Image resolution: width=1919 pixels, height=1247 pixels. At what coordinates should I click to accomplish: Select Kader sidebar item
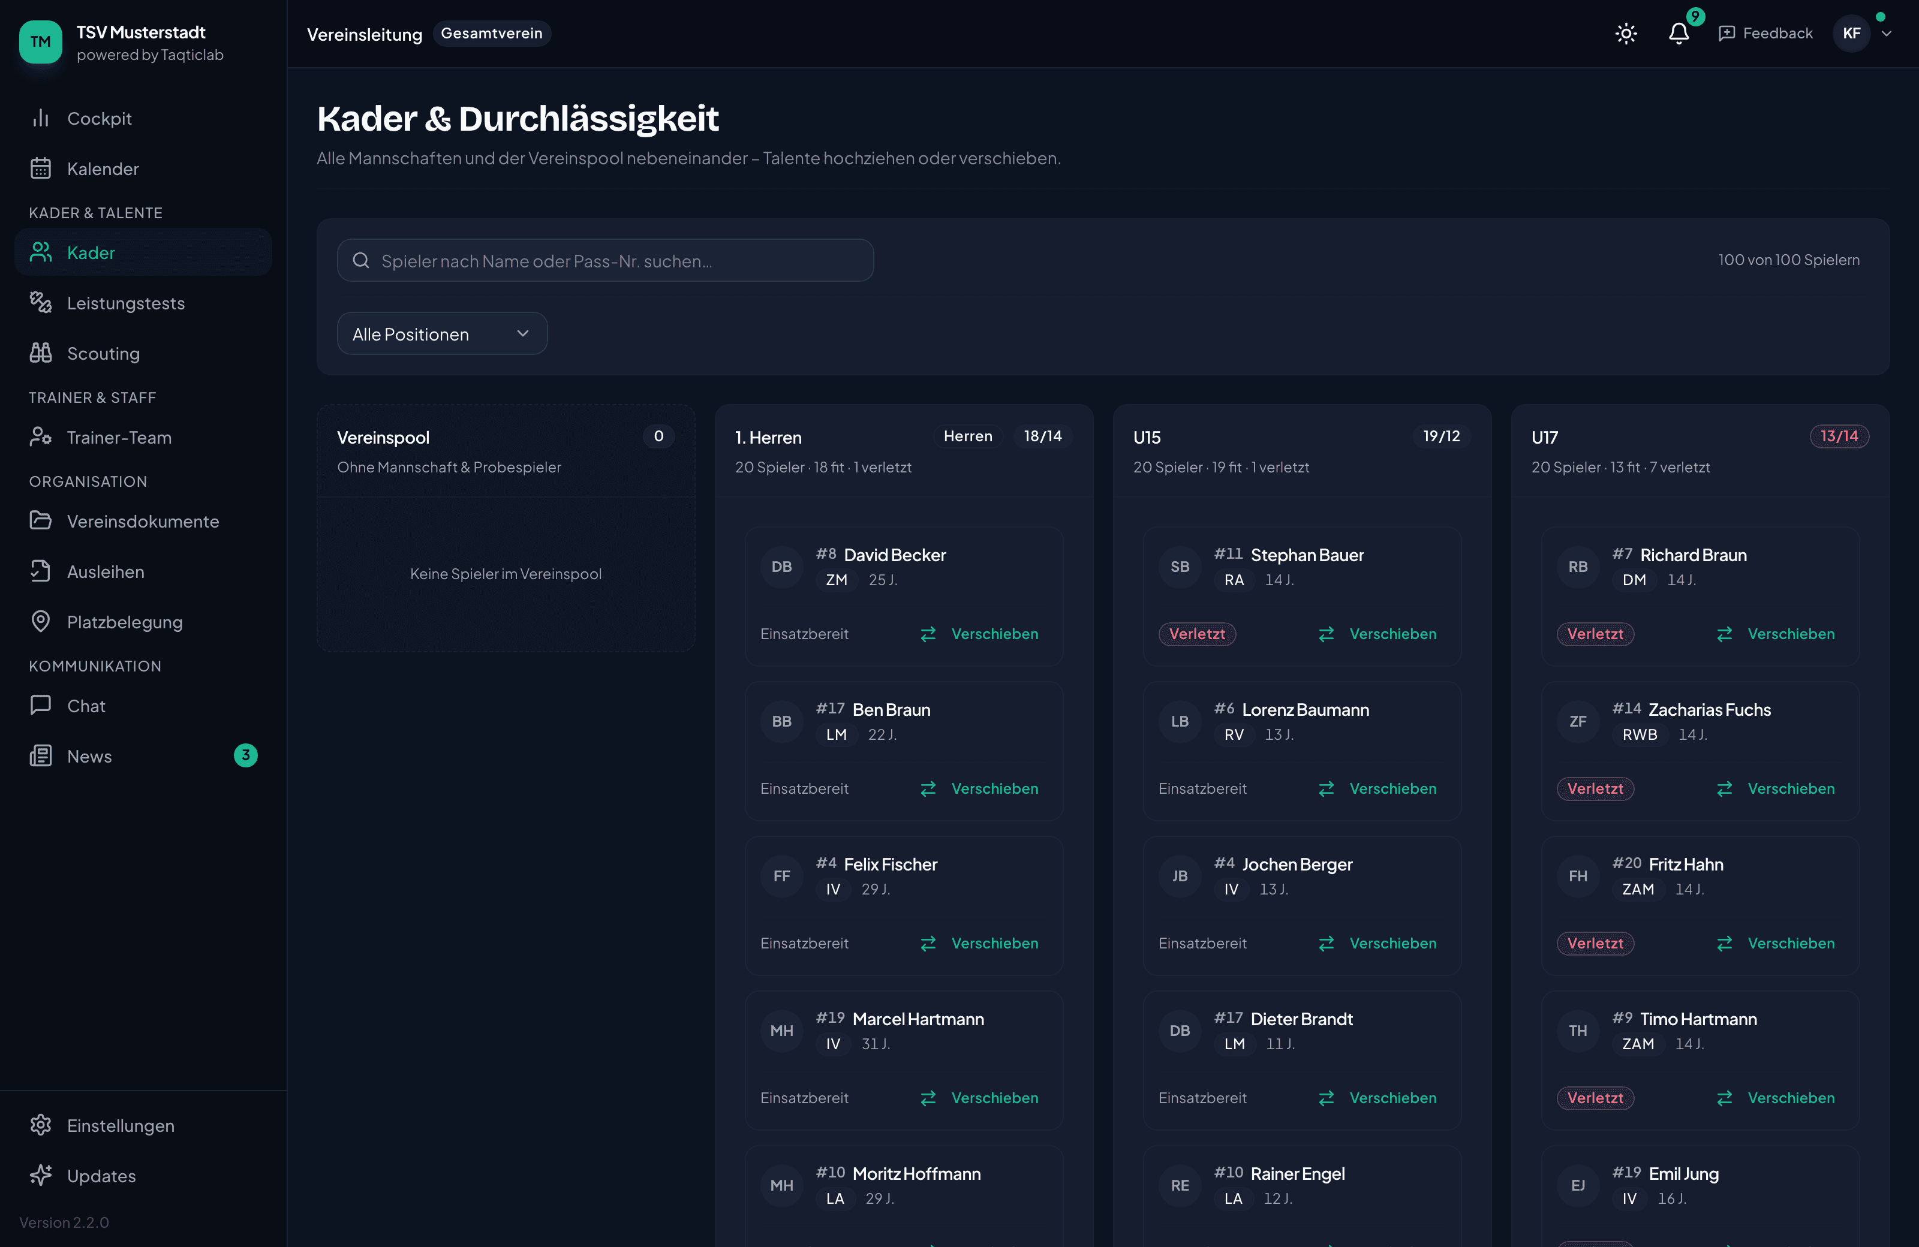pos(143,252)
